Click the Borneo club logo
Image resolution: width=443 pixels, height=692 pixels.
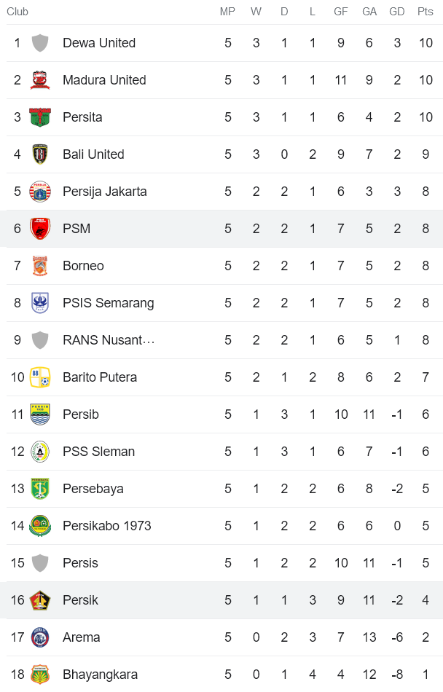pos(40,265)
